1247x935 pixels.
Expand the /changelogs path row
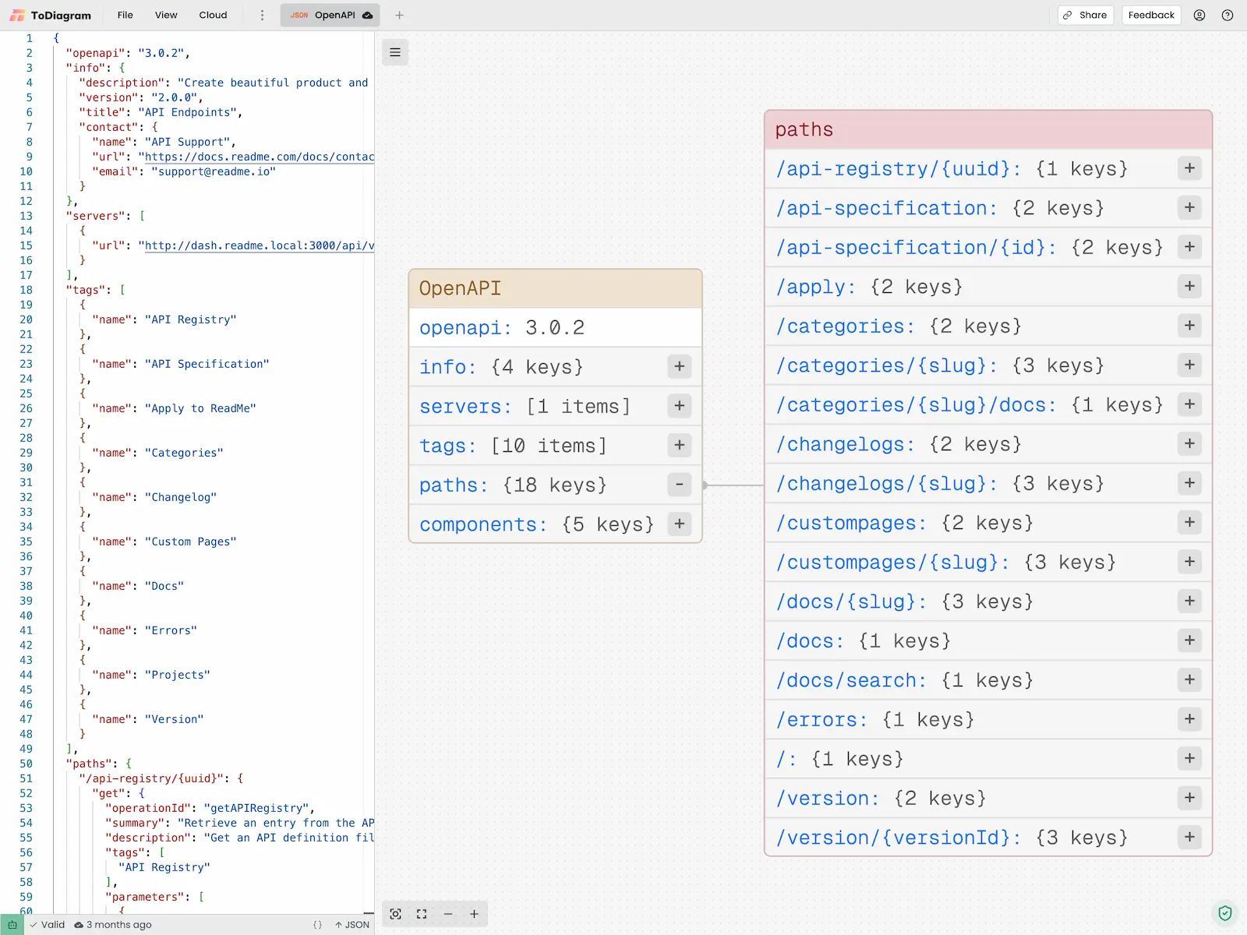click(1189, 443)
